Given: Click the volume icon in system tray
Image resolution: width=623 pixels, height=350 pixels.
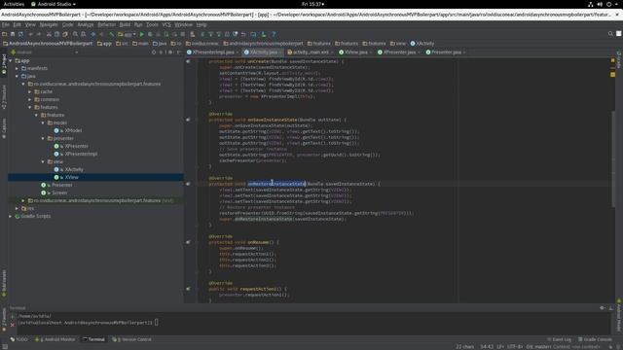Looking at the screenshot, I should (x=600, y=4).
